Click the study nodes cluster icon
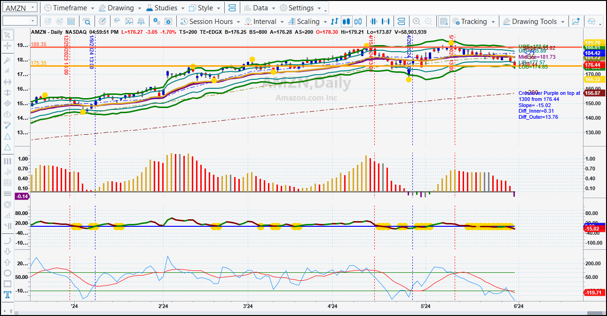 click(141, 22)
